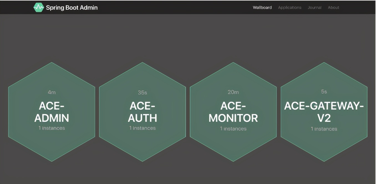Select the ACE-ADMIN application name
Viewport: 376px width, 184px height.
pyautogui.click(x=52, y=112)
